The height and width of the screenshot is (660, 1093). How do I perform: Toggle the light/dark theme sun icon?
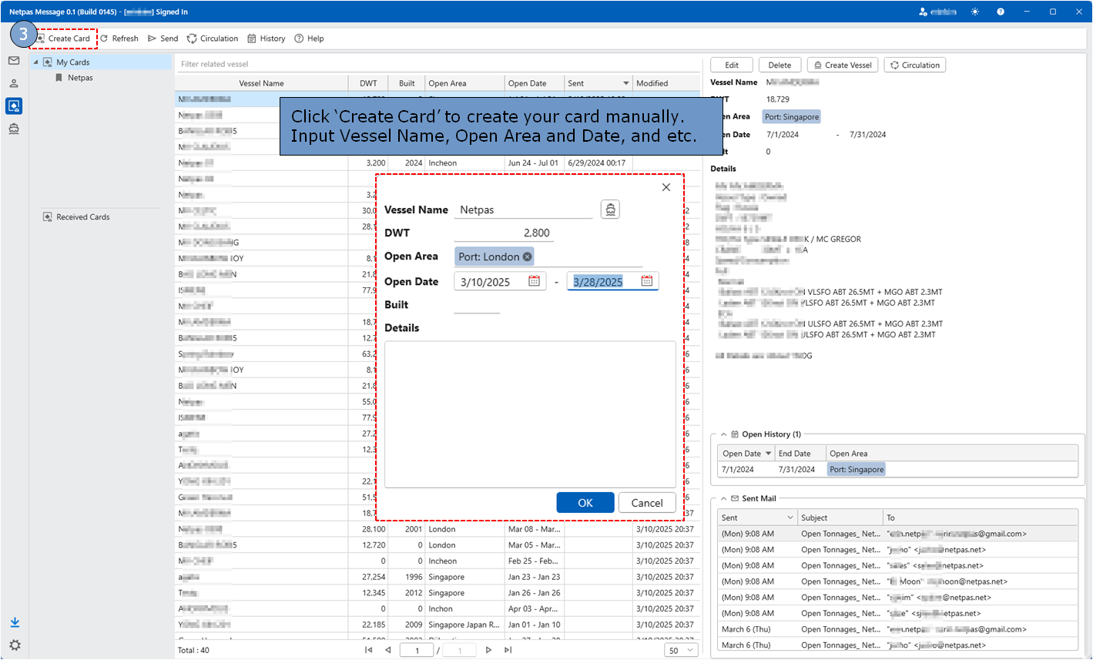[x=975, y=12]
